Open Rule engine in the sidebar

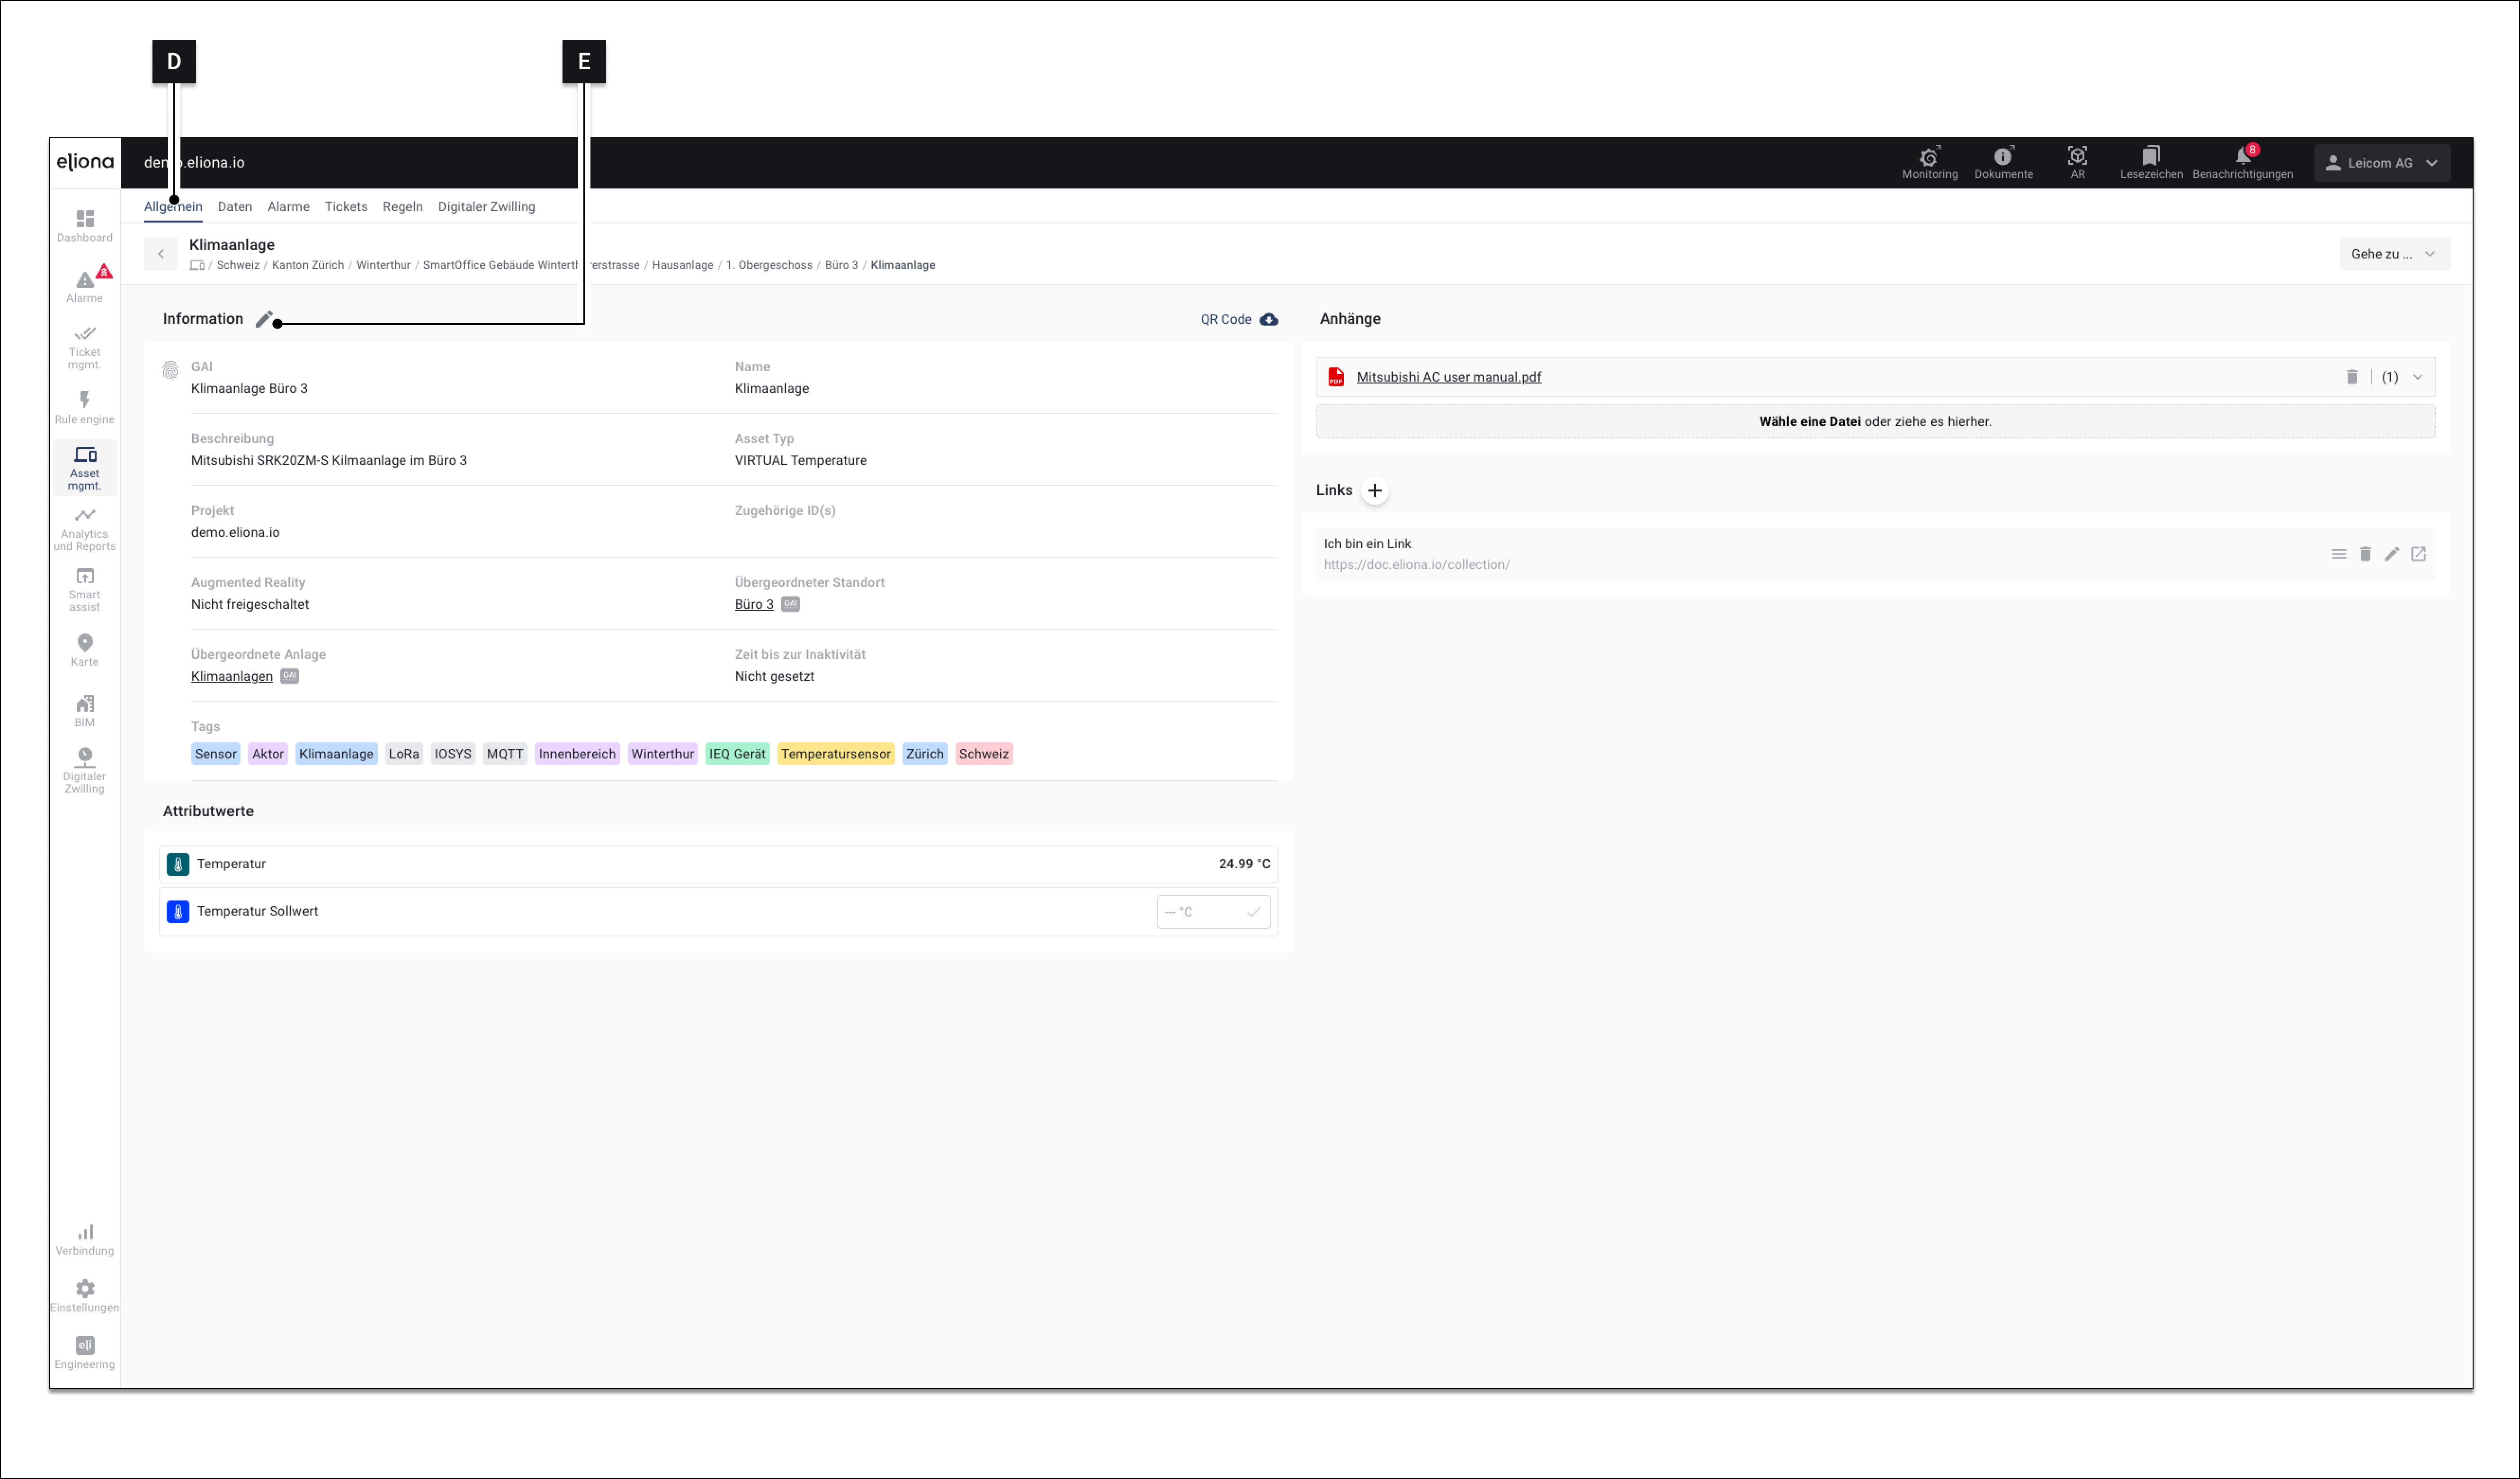84,407
